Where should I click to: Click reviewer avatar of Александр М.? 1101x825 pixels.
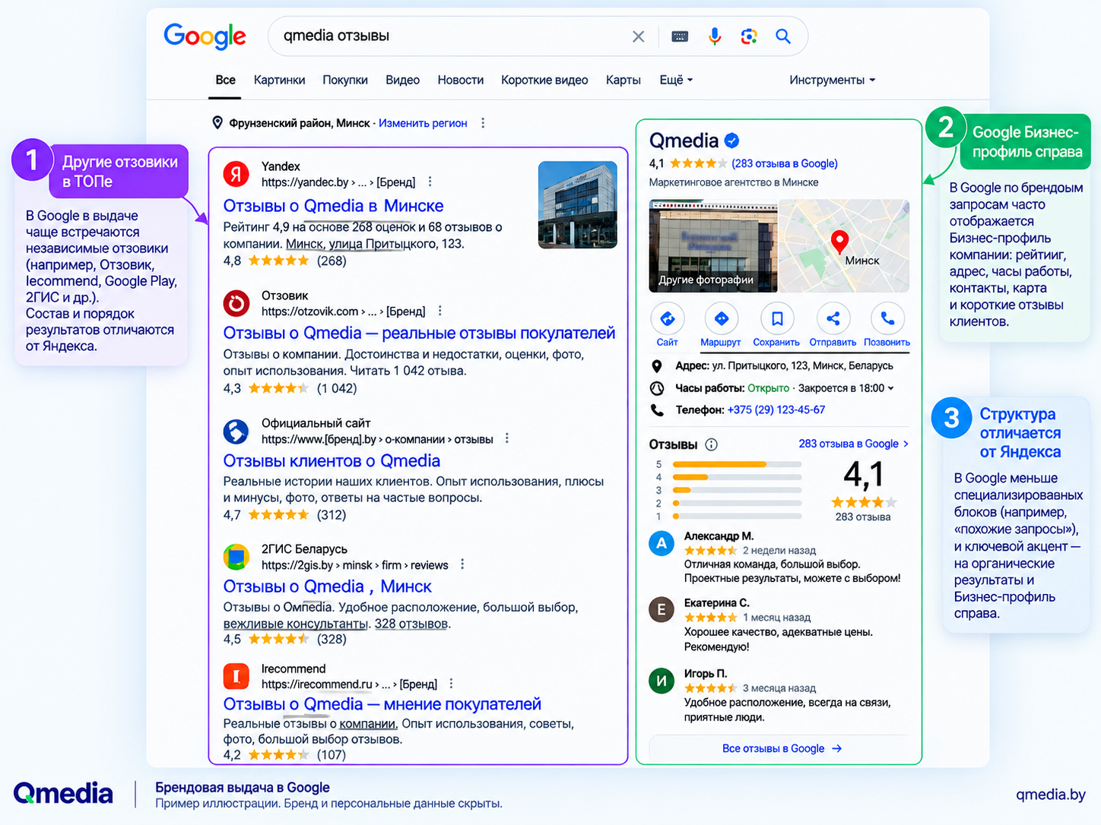(x=662, y=543)
